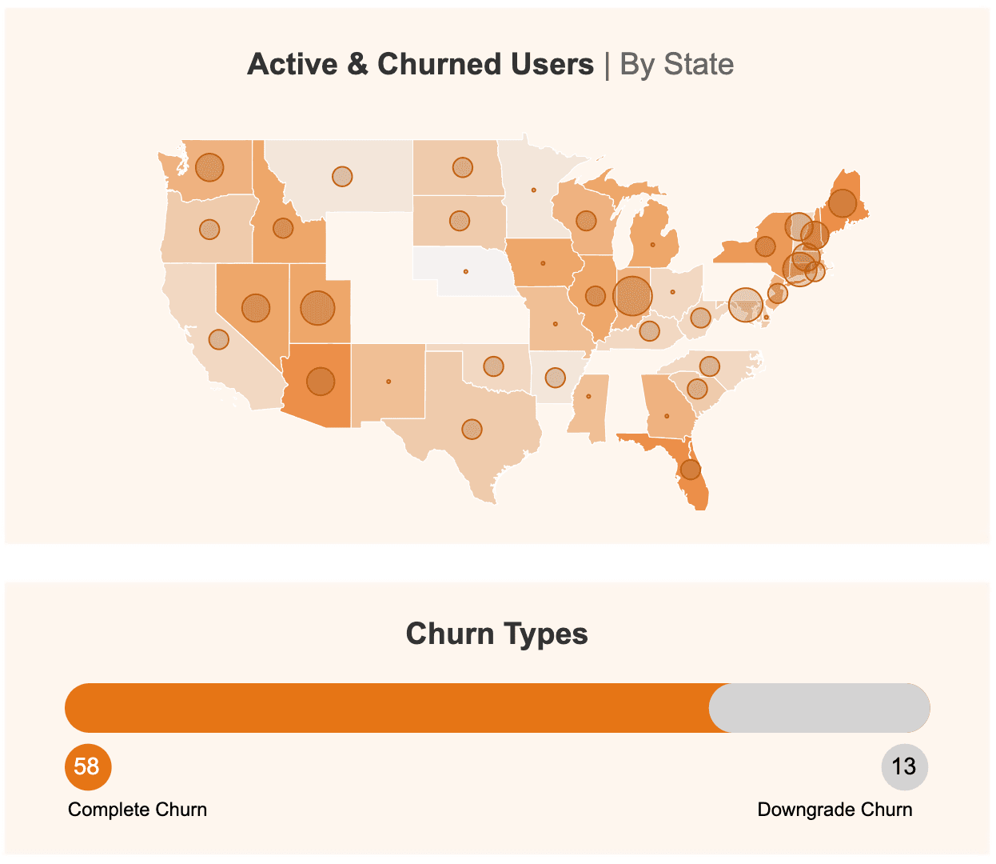The width and height of the screenshot is (996, 864).
Task: Click the Downgrade Churn label
Action: (835, 810)
